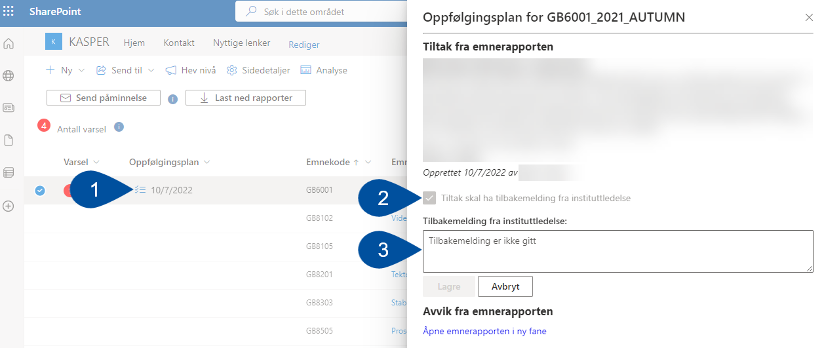
Task: Open 'Åpne emnerapporten i ny fane' link
Action: [484, 331]
